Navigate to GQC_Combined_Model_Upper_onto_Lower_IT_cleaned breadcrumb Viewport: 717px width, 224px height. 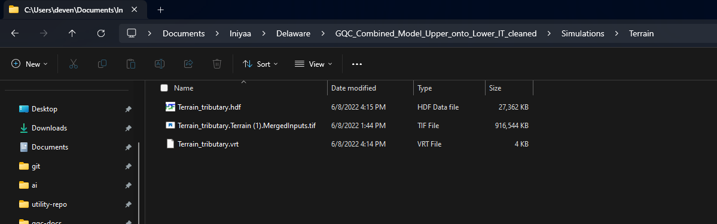coord(436,34)
